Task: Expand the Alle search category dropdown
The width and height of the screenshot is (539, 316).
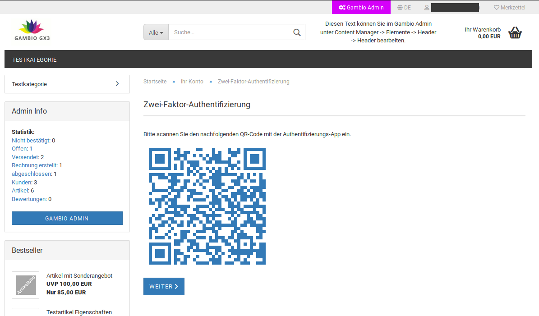Action: coord(156,32)
